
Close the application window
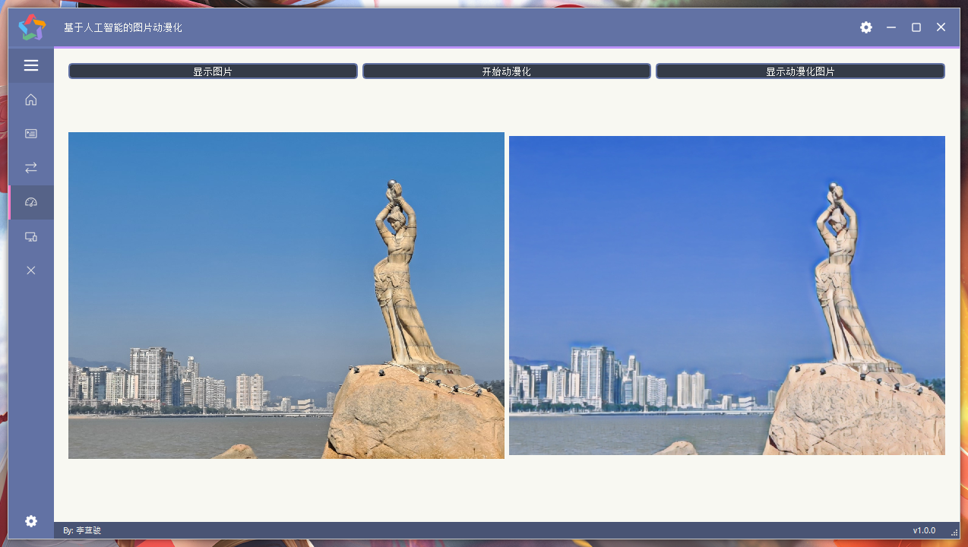(x=941, y=27)
